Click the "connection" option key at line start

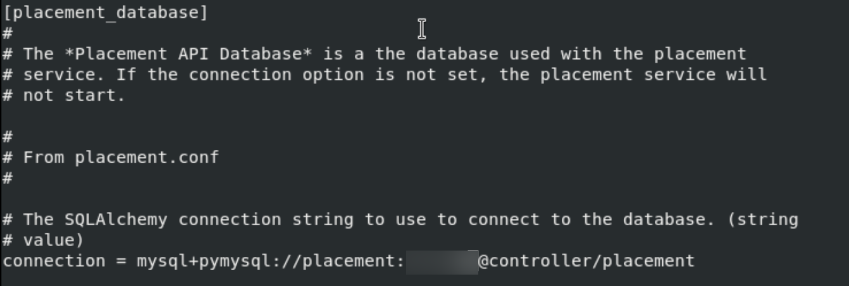54,261
